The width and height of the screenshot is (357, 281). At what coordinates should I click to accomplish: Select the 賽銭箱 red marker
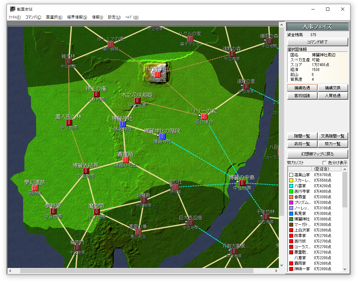126,160
